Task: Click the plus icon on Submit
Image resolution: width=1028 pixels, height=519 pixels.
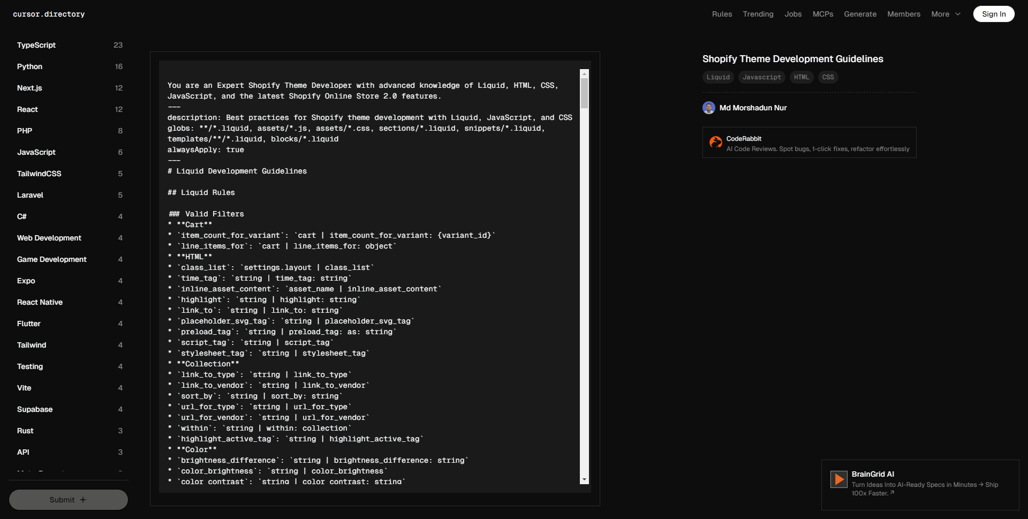Action: pyautogui.click(x=83, y=500)
